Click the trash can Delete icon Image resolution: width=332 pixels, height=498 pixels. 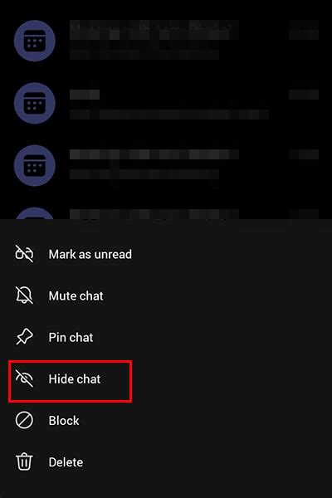(24, 461)
